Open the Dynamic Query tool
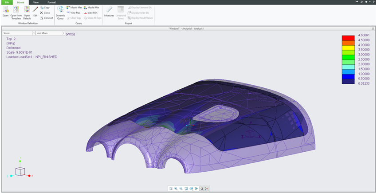Image resolution: width=377 pixels, height=193 pixels. pos(60,10)
